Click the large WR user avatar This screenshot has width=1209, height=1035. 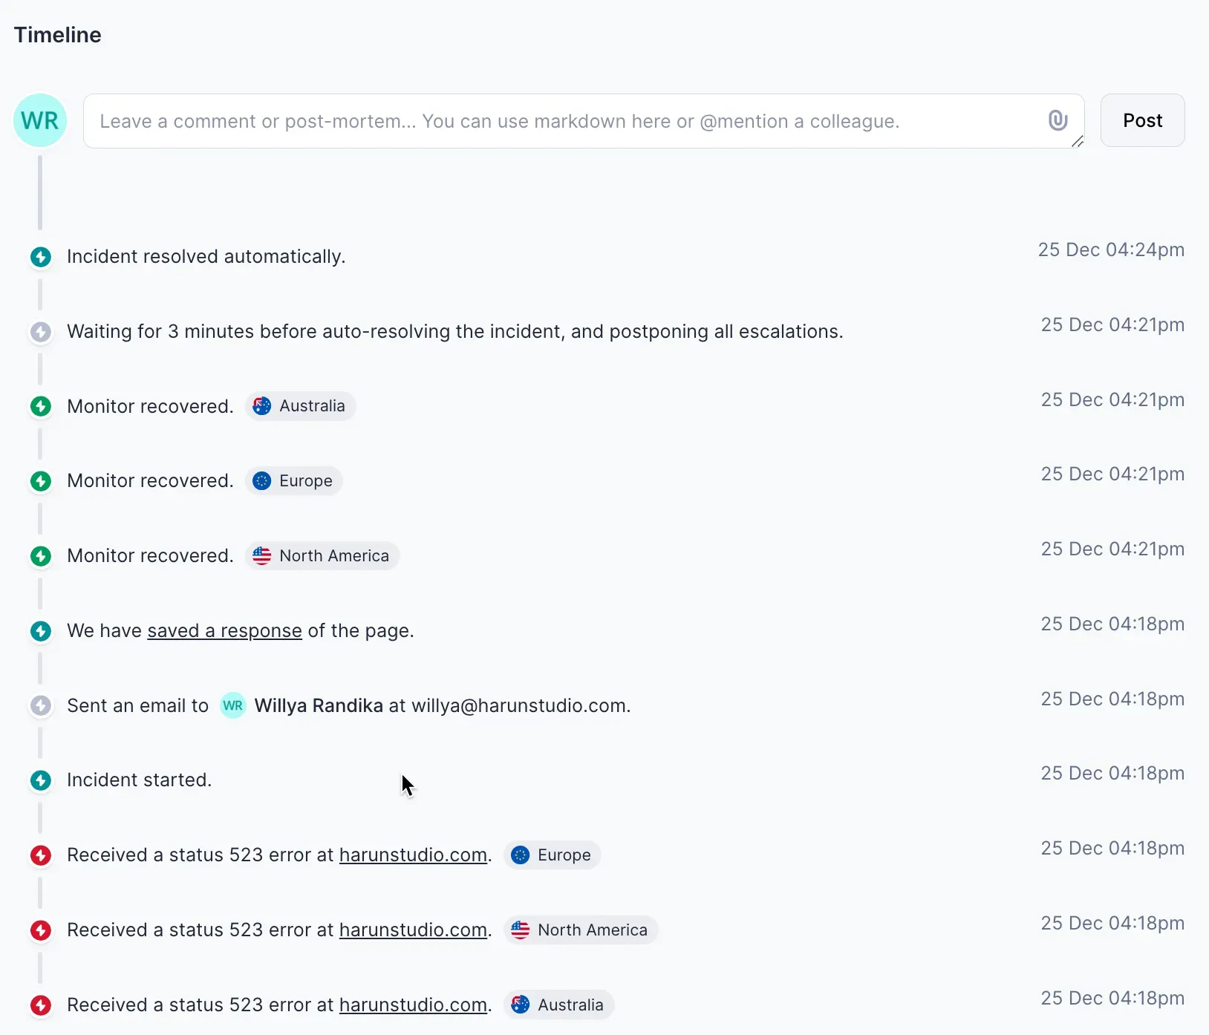pyautogui.click(x=40, y=120)
